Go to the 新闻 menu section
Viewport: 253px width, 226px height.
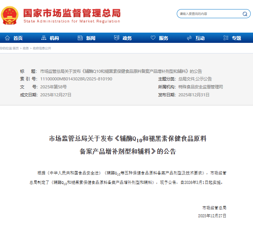(91, 38)
